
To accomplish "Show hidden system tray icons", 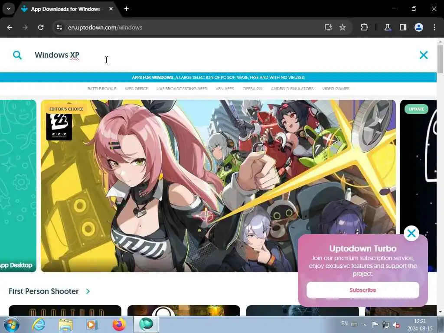I will click(365, 324).
